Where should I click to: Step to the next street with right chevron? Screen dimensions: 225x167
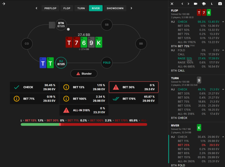131,8
